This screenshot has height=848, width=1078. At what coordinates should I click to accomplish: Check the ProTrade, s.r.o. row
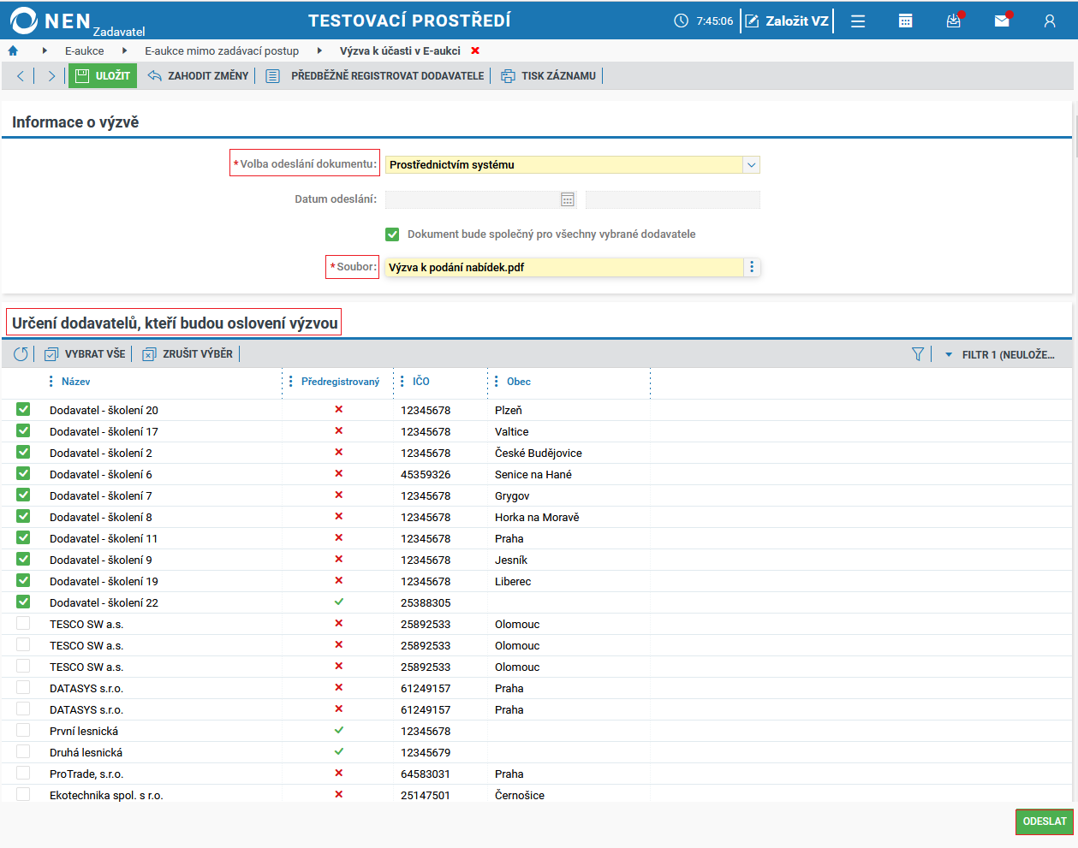(23, 774)
